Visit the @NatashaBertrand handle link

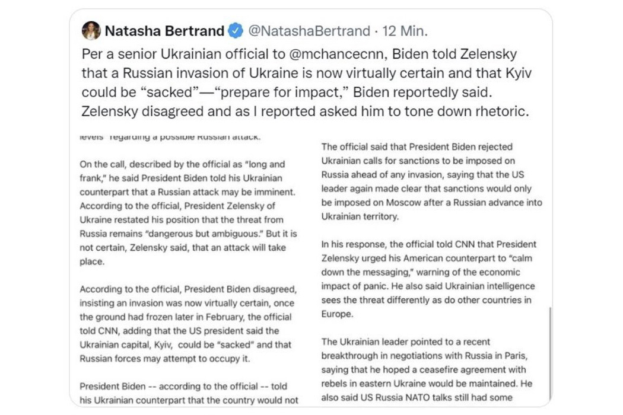[309, 31]
